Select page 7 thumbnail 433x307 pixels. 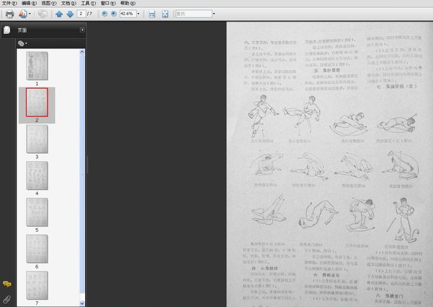click(37, 285)
